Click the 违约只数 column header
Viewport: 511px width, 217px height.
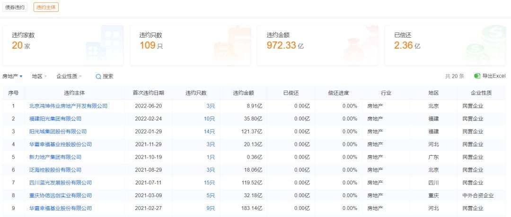coord(196,93)
